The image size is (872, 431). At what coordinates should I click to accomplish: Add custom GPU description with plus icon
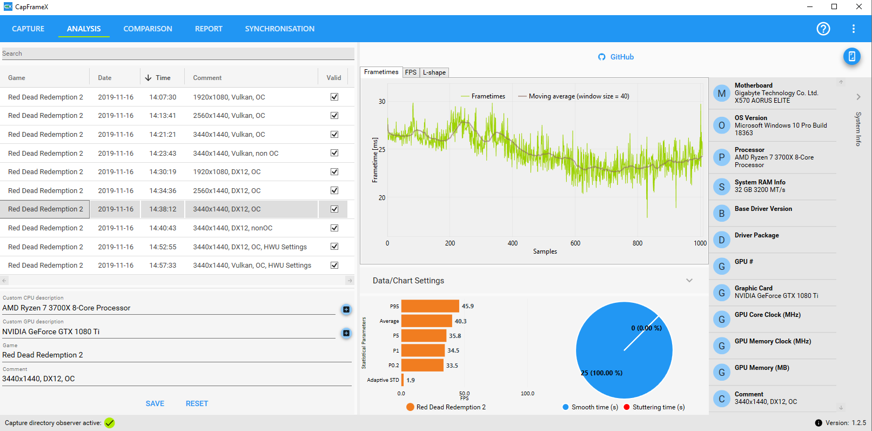click(x=346, y=333)
